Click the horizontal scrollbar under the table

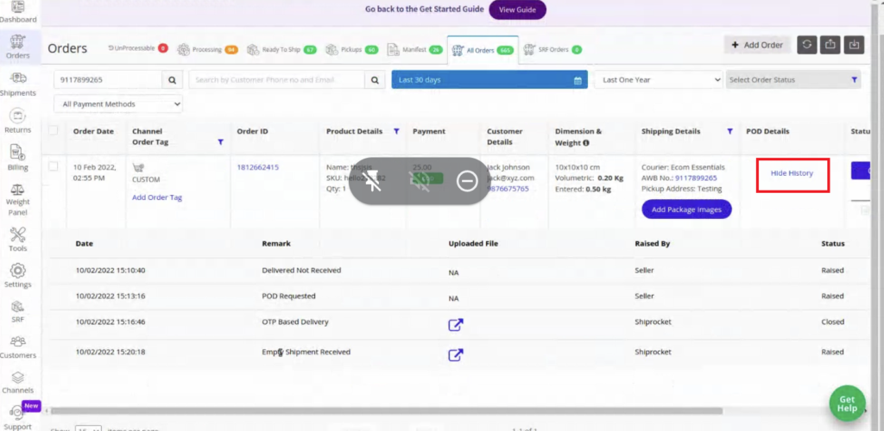pos(386,411)
